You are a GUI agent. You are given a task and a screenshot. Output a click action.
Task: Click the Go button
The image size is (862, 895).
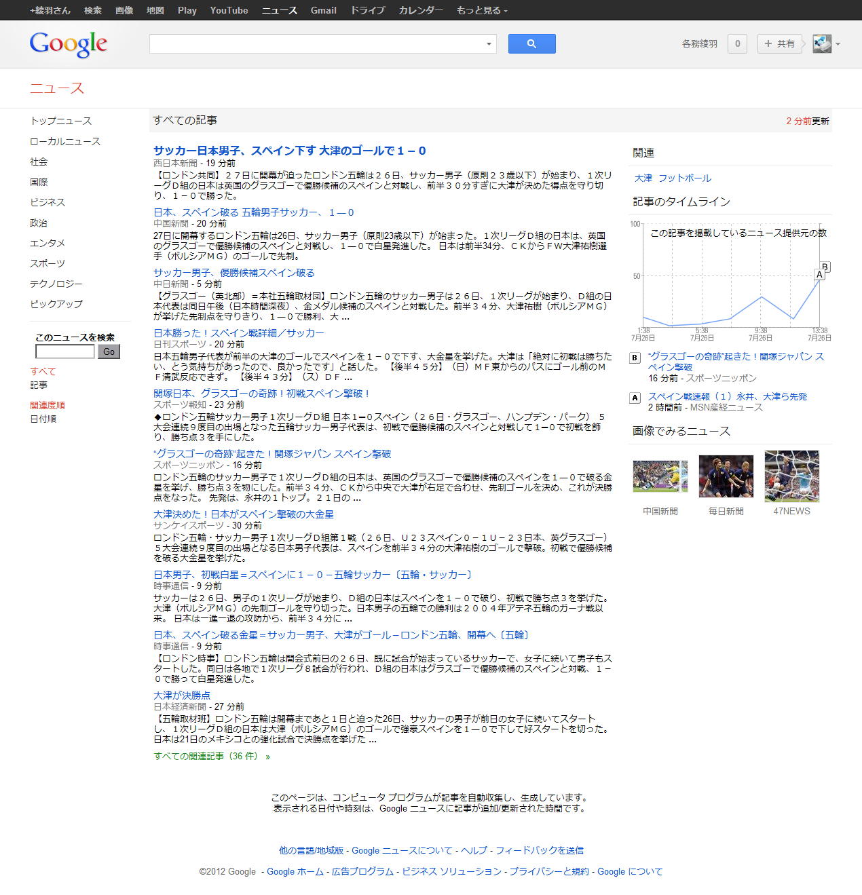(109, 351)
